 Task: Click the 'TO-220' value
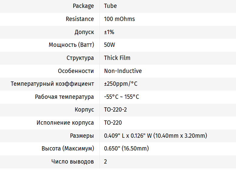click(113, 123)
